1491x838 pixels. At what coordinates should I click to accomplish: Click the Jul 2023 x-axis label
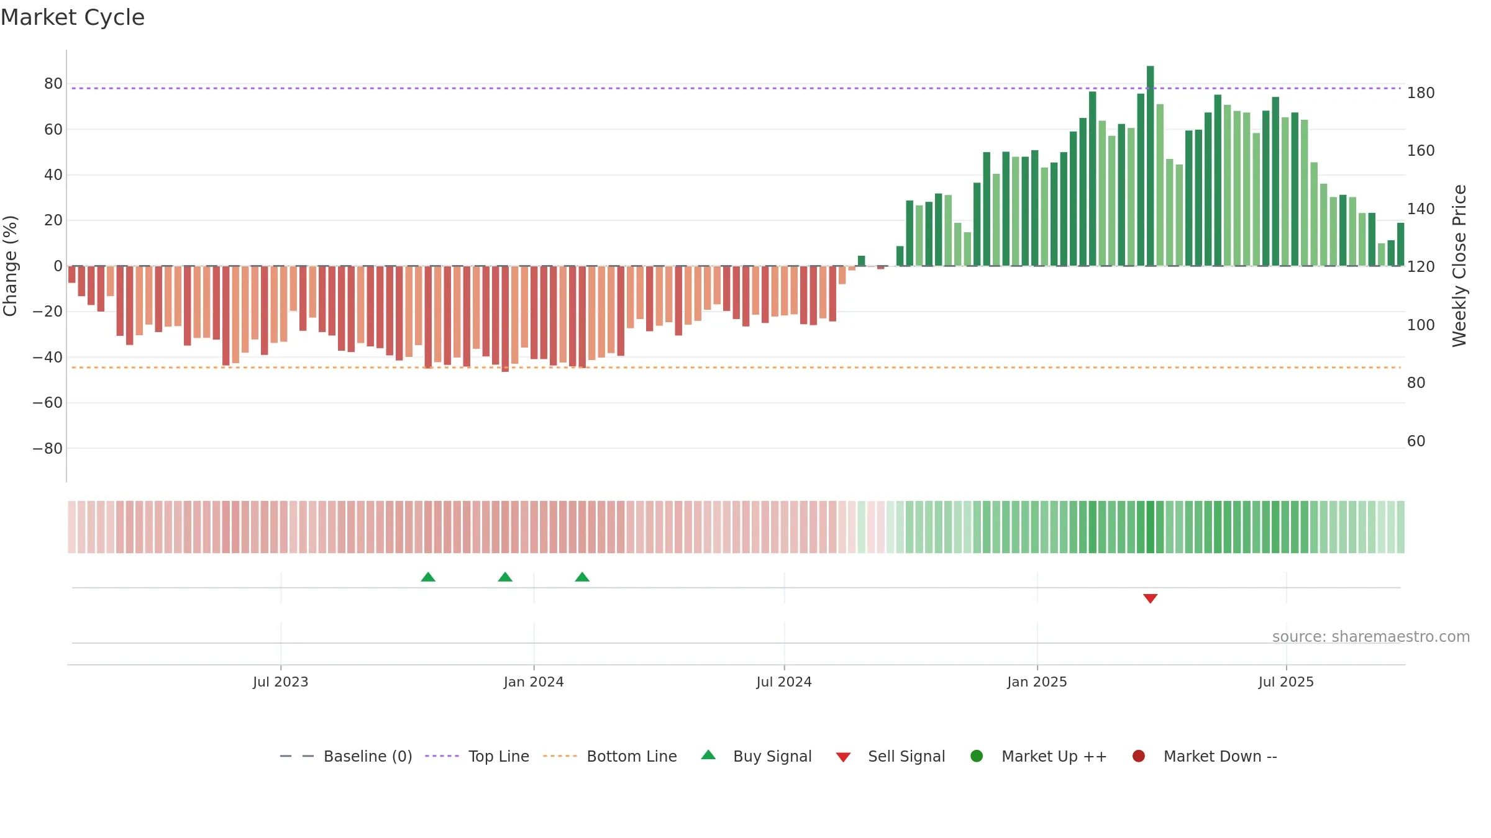click(280, 682)
